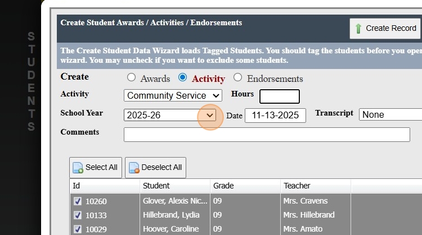Image resolution: width=422 pixels, height=235 pixels.
Task: Open the Community Service activity dropdown
Action: 173,95
